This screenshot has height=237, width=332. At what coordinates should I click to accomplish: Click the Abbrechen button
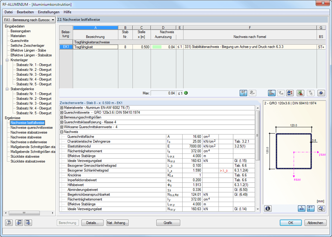(315, 223)
